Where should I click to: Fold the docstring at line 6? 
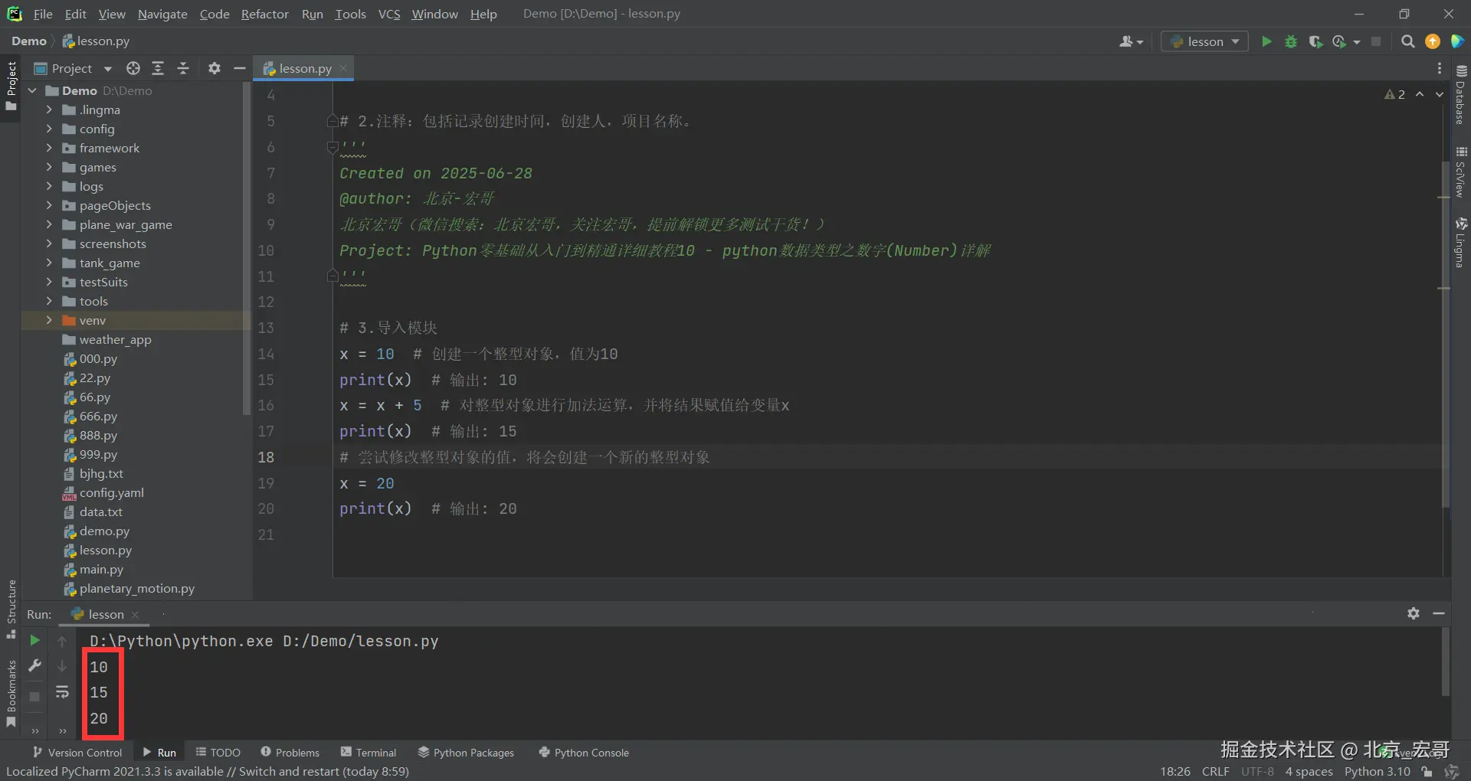[x=333, y=146]
